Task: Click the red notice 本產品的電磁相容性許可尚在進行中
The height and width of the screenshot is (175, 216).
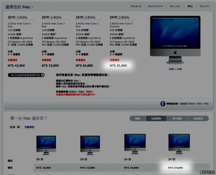Action: (x=76, y=95)
